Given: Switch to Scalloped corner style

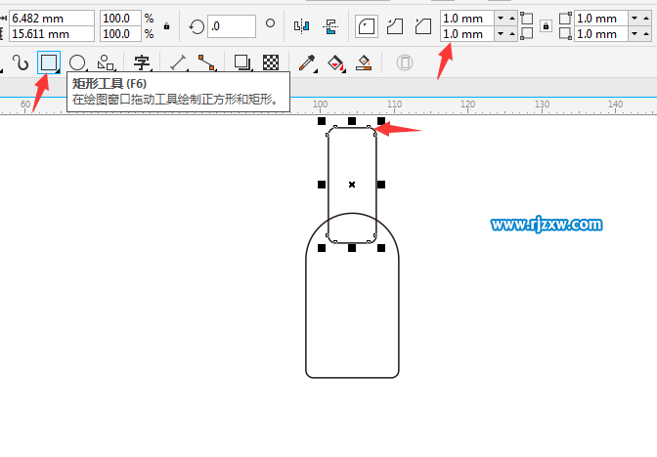Looking at the screenshot, I should point(395,26).
